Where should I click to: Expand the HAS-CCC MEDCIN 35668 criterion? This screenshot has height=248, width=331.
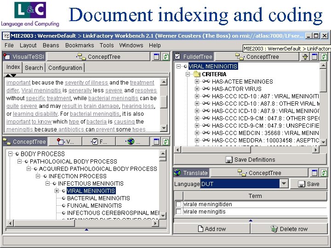(197, 133)
